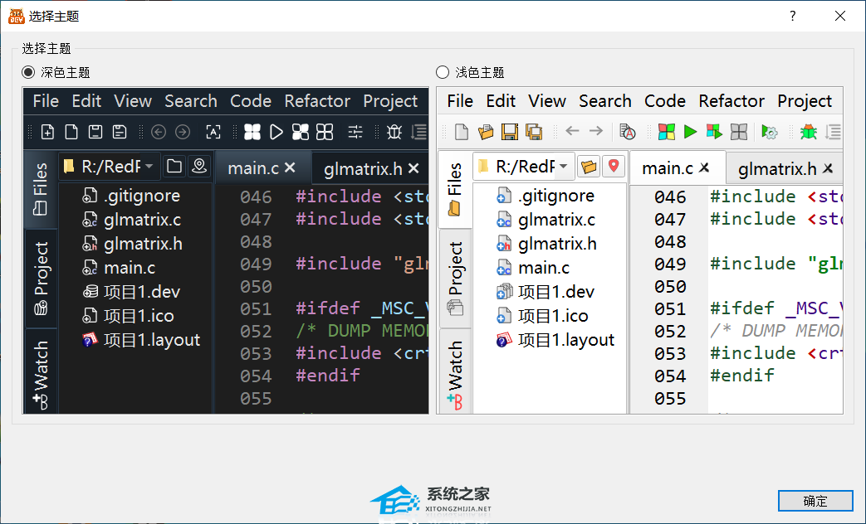Image resolution: width=866 pixels, height=524 pixels.
Task: Click syntax check icon in light theme preview
Action: coord(628,132)
